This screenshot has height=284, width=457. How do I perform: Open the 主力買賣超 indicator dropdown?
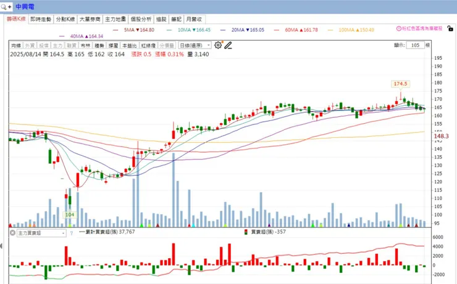[x=41, y=233]
